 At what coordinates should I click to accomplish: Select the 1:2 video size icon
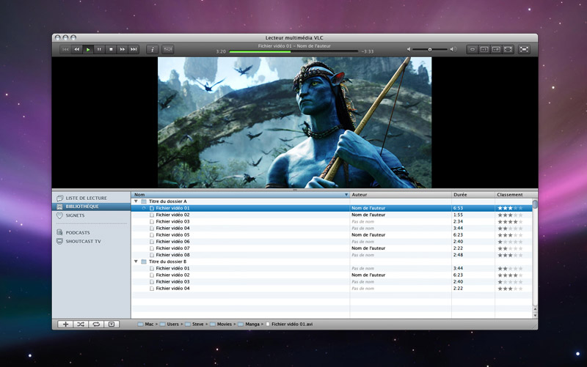tap(496, 49)
